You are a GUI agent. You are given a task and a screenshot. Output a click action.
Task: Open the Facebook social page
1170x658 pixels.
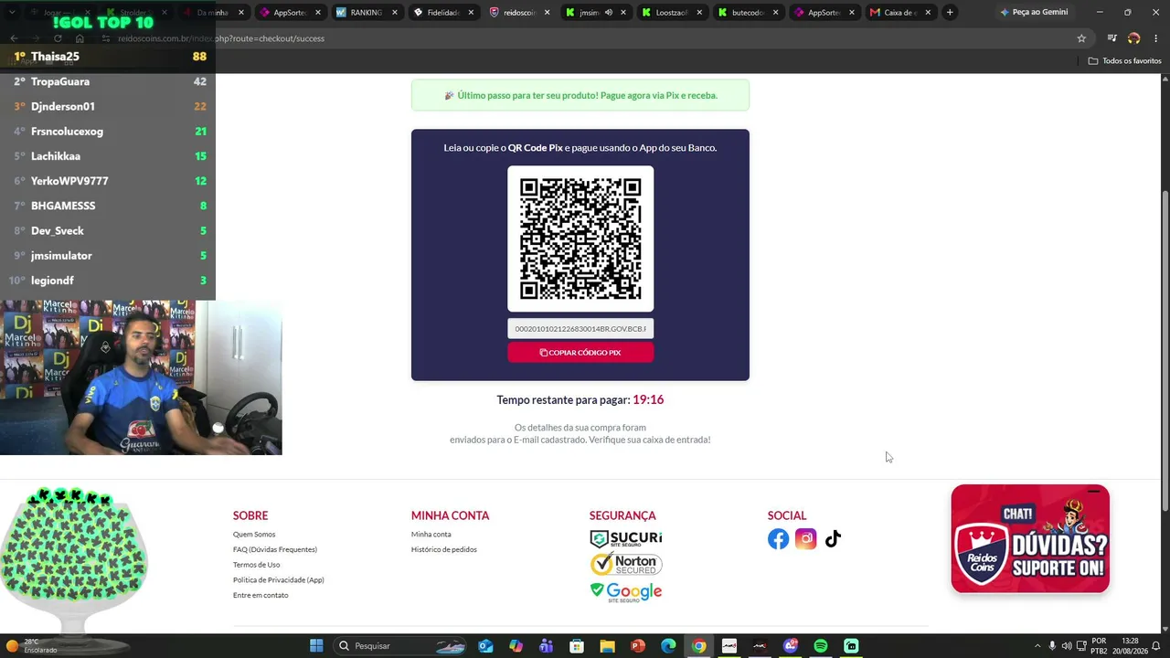pos(778,539)
